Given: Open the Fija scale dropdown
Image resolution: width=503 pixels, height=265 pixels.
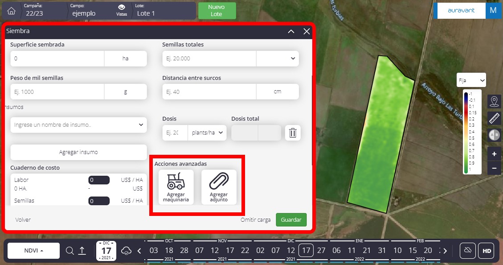Looking at the screenshot, I should pos(471,80).
